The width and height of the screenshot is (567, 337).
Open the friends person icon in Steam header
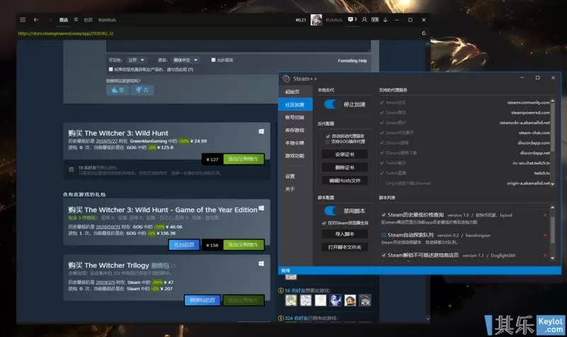[364, 20]
